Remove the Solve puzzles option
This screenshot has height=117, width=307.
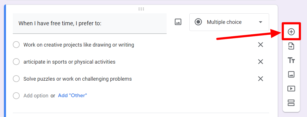tap(260, 79)
